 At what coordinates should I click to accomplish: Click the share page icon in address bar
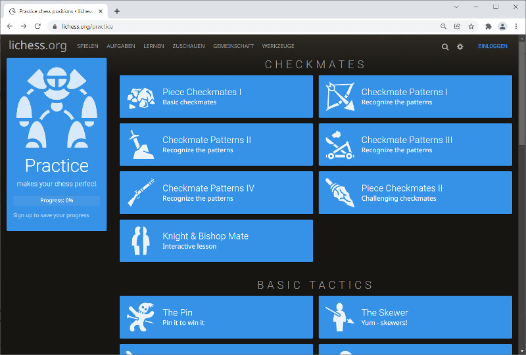click(457, 26)
